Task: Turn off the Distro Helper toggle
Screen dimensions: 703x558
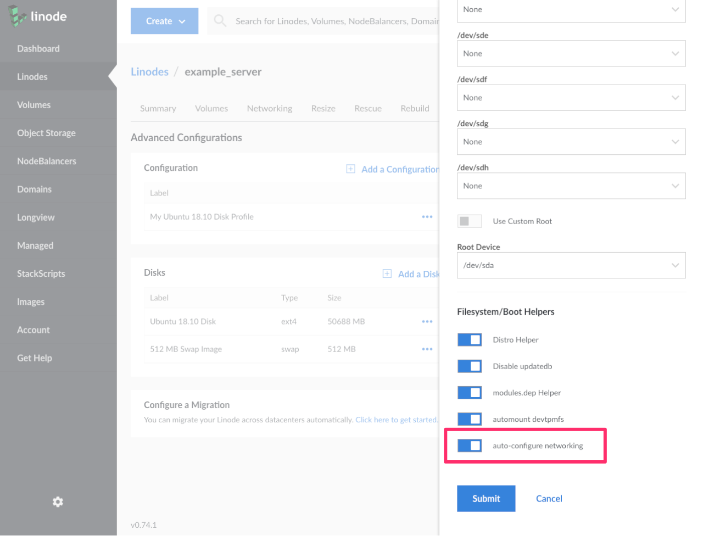Action: [470, 340]
